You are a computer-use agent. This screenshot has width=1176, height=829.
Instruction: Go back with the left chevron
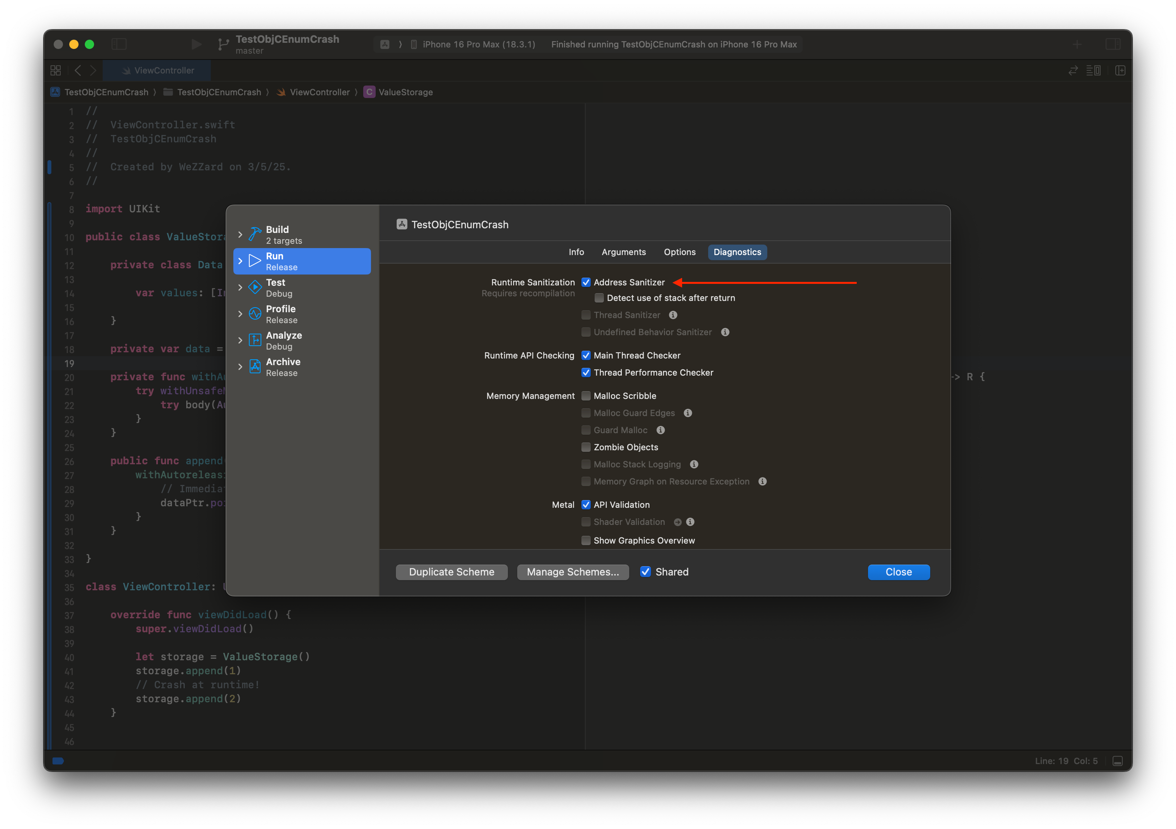click(78, 70)
